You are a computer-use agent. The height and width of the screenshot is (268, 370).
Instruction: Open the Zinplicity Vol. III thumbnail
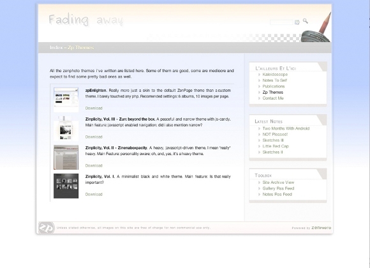[x=66, y=128]
